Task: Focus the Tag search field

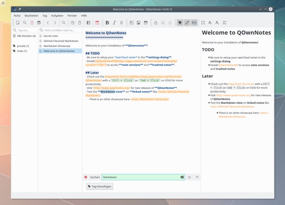Action: pyautogui.click(x=25, y=30)
